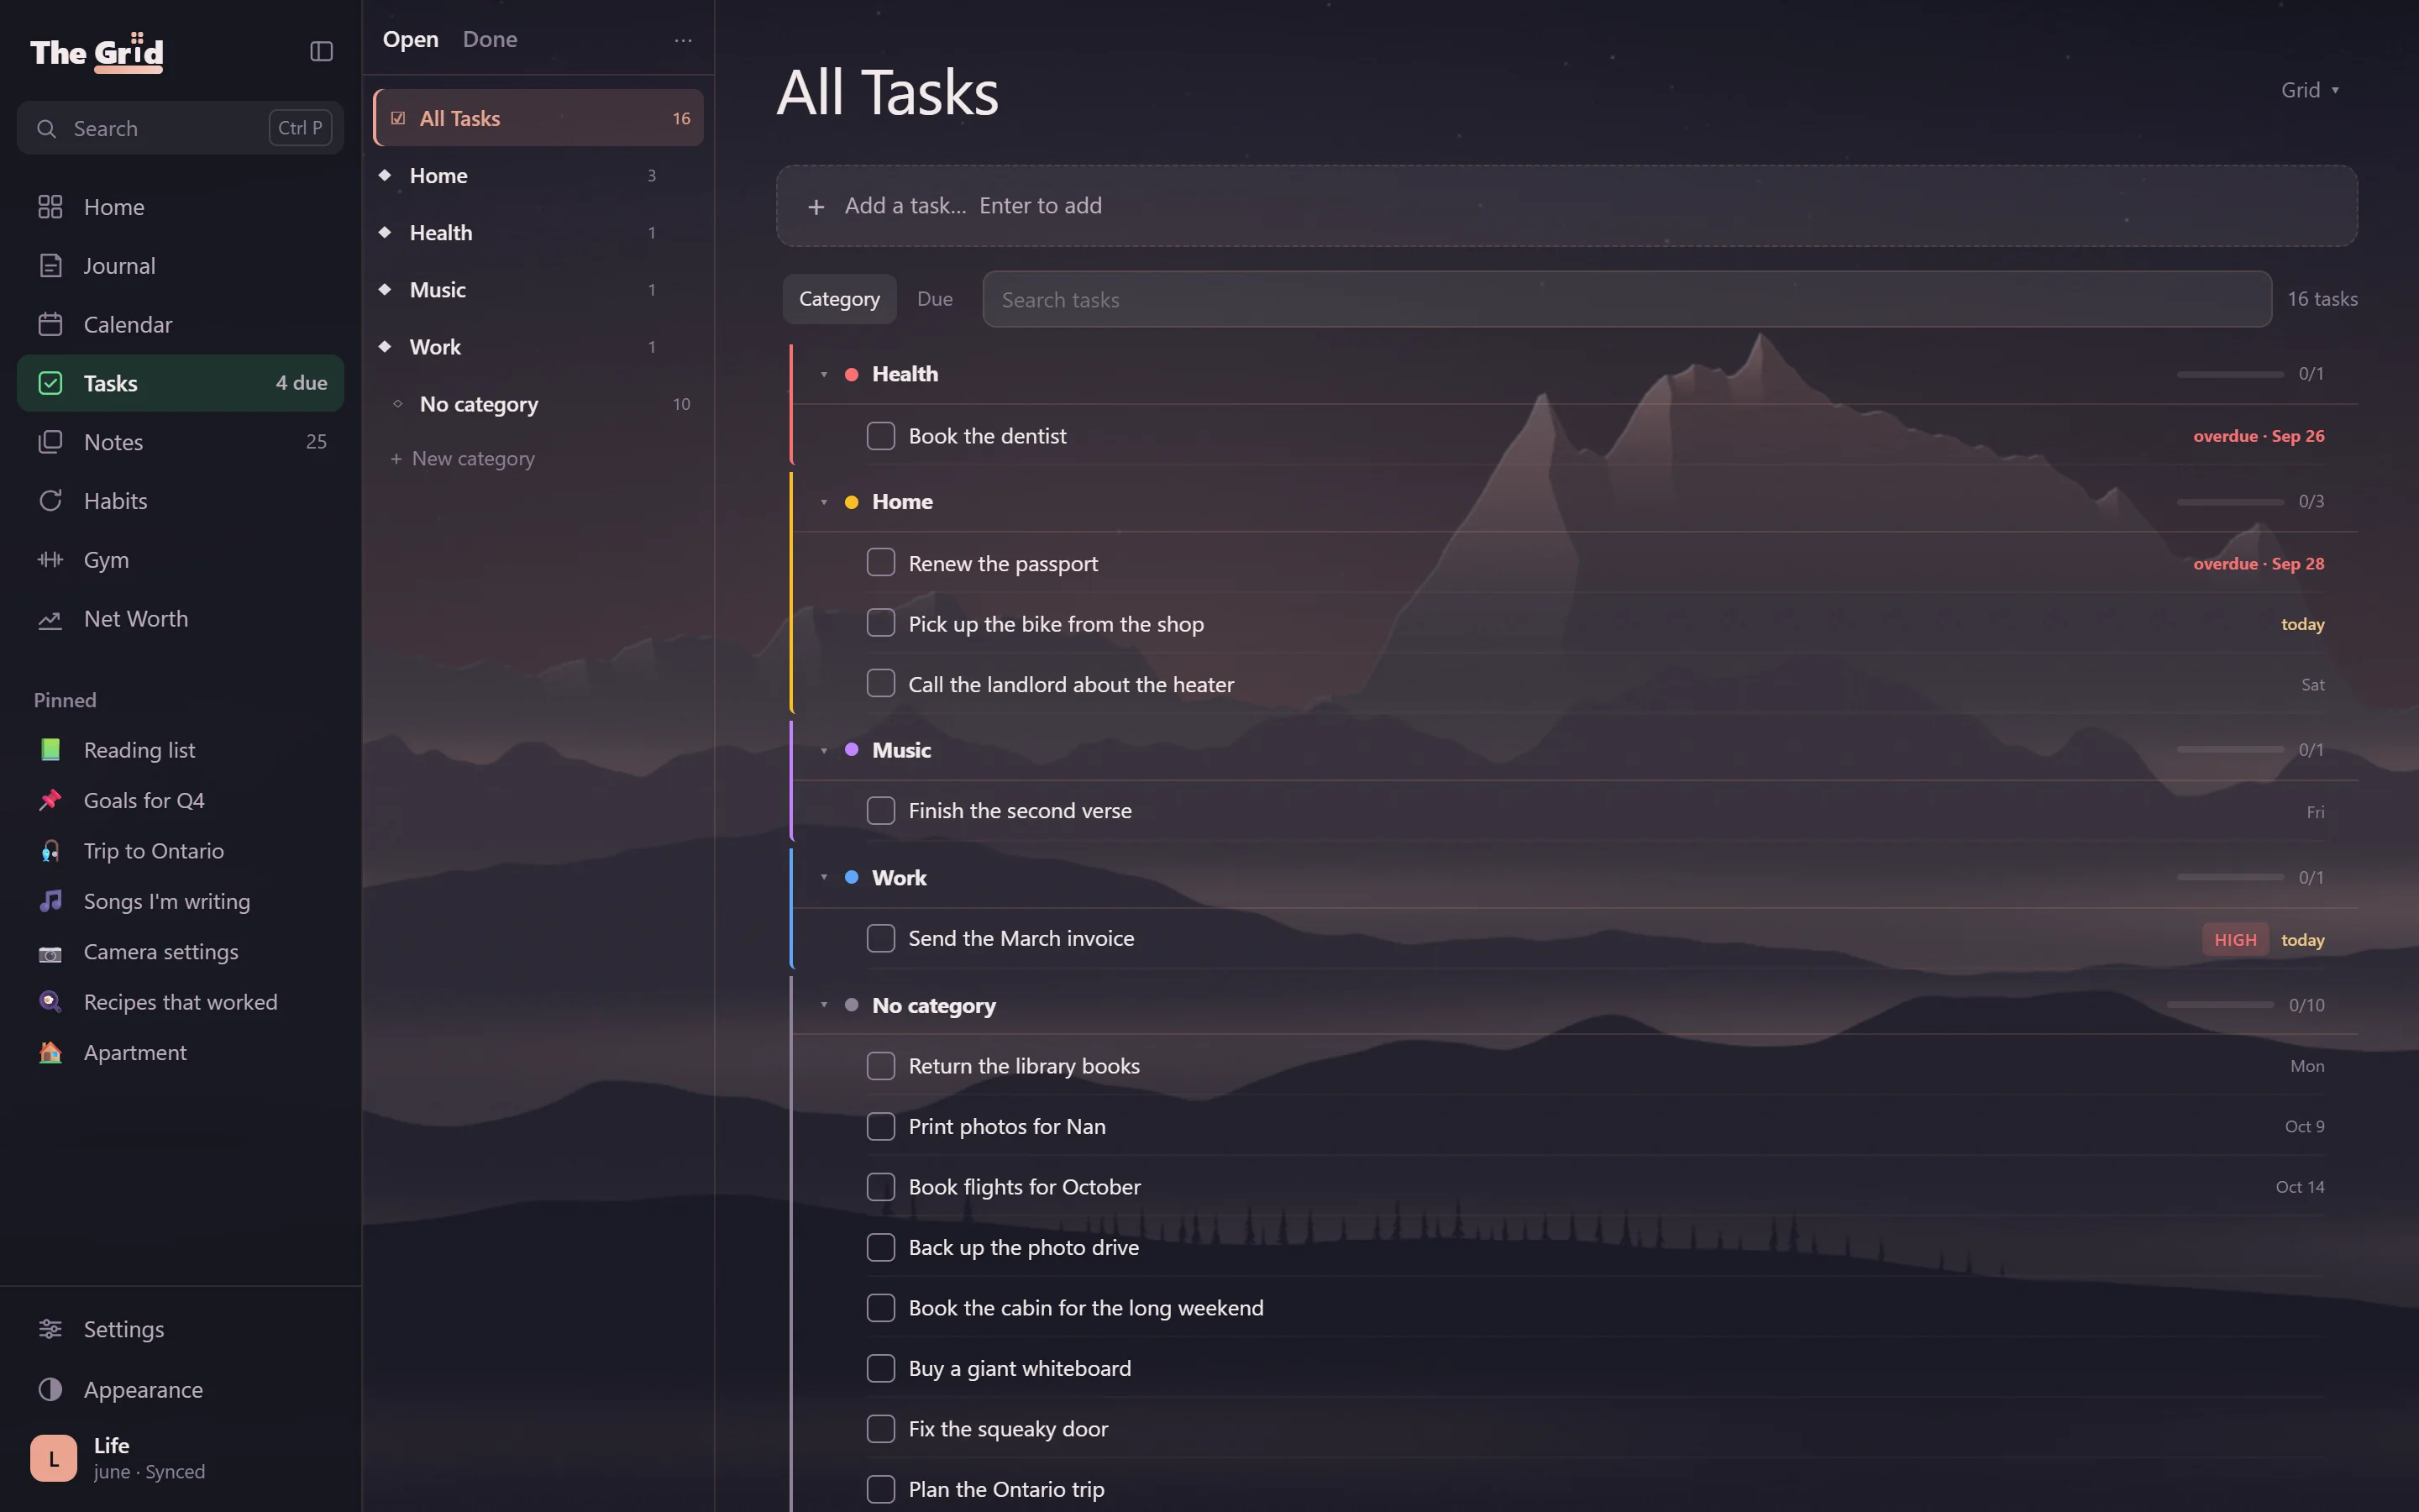Click the The Grid logo
Image resolution: width=2419 pixels, height=1512 pixels.
pos(97,52)
